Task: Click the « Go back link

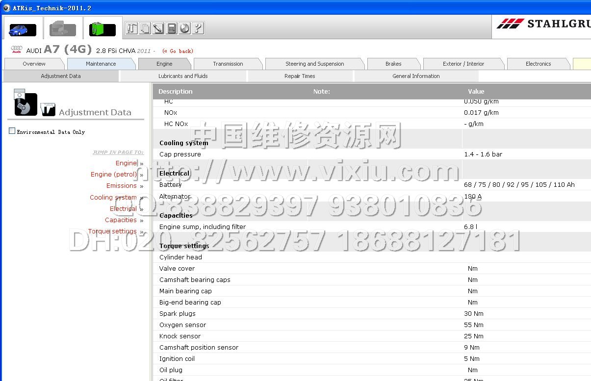Action: pyautogui.click(x=178, y=51)
